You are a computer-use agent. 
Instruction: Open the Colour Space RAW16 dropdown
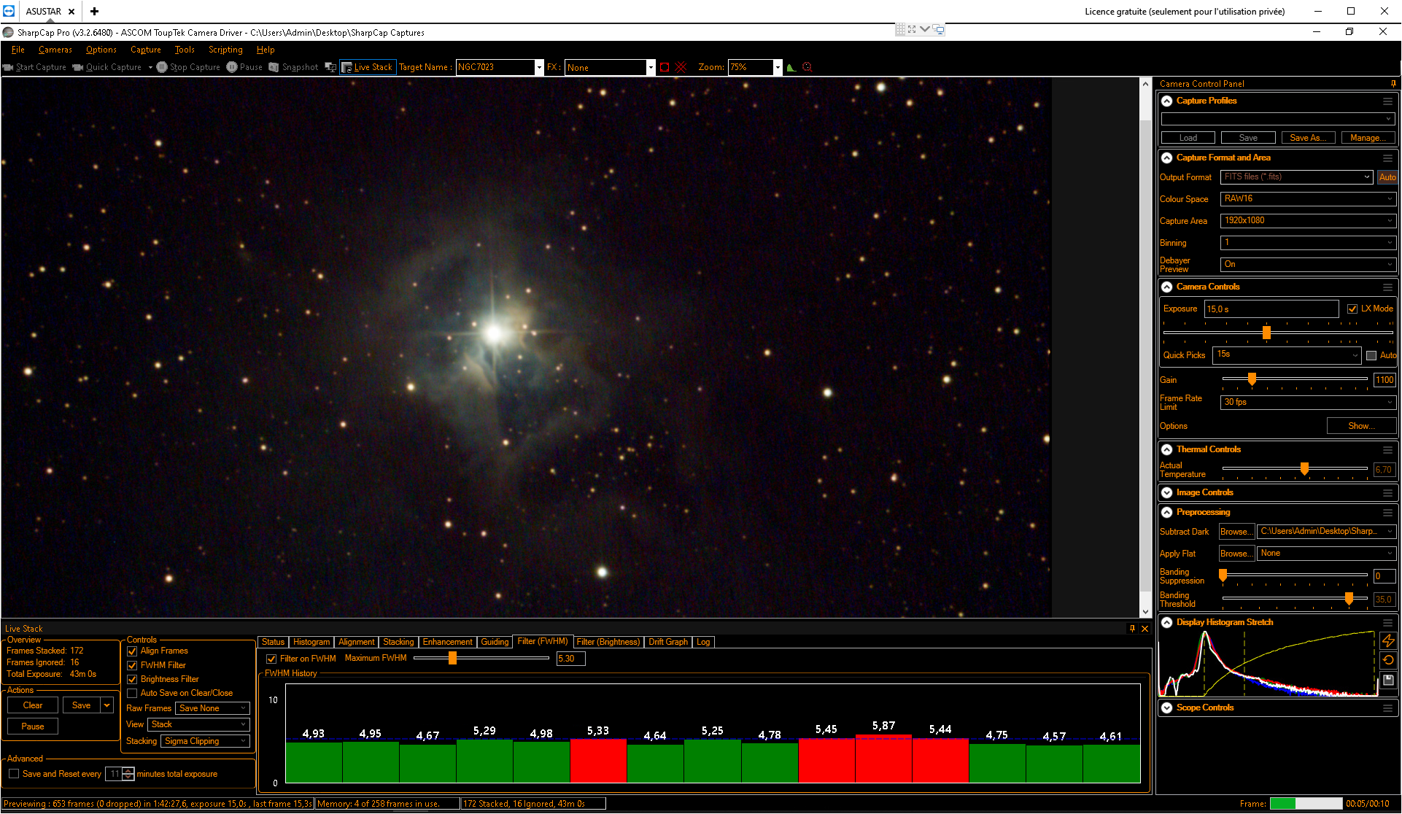1308,199
